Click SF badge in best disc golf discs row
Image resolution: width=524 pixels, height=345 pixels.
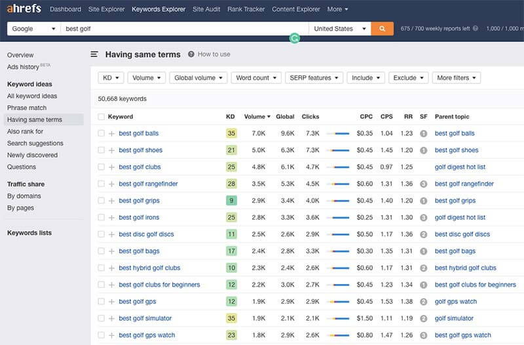click(423, 234)
